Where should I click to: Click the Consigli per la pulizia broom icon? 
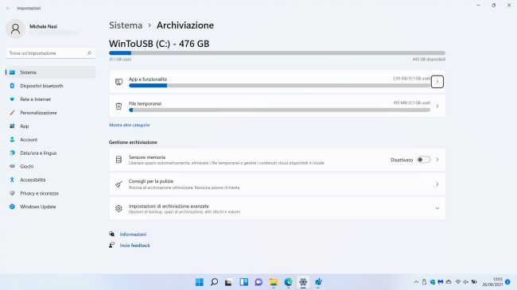119,184
